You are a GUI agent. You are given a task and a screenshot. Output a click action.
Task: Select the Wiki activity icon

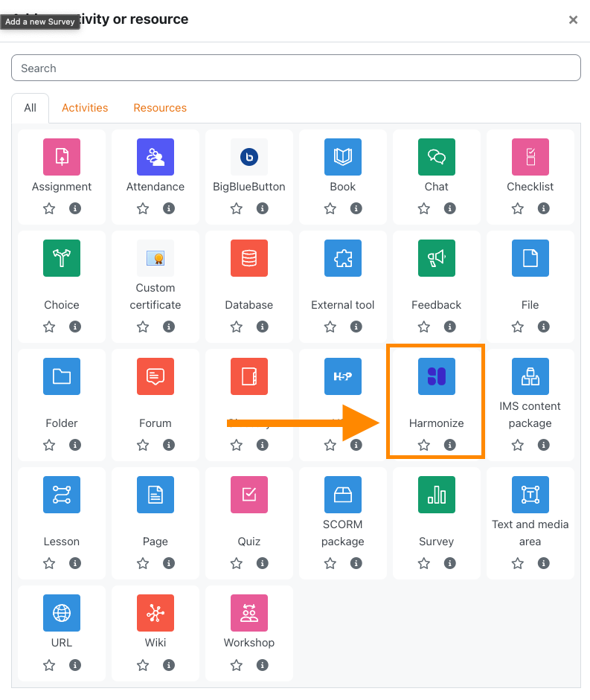155,613
